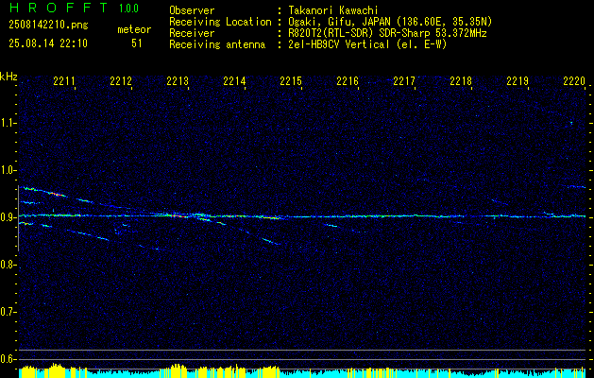Select antenna text 2el-HB9CV Vertical

[339, 44]
